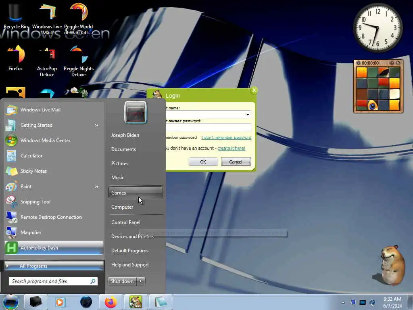This screenshot has width=413, height=310.
Task: Open Firefox from the taskbar
Action: coord(111,302)
